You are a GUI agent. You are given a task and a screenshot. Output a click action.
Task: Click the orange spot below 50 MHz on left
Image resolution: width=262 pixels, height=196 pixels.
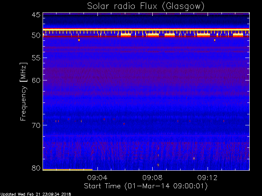pyautogui.click(x=79, y=40)
